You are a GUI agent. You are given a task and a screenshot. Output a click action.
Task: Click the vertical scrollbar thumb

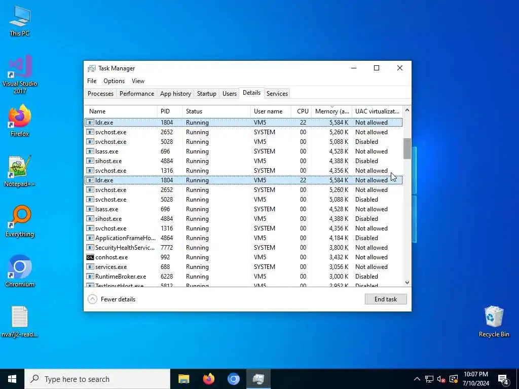[x=407, y=148]
